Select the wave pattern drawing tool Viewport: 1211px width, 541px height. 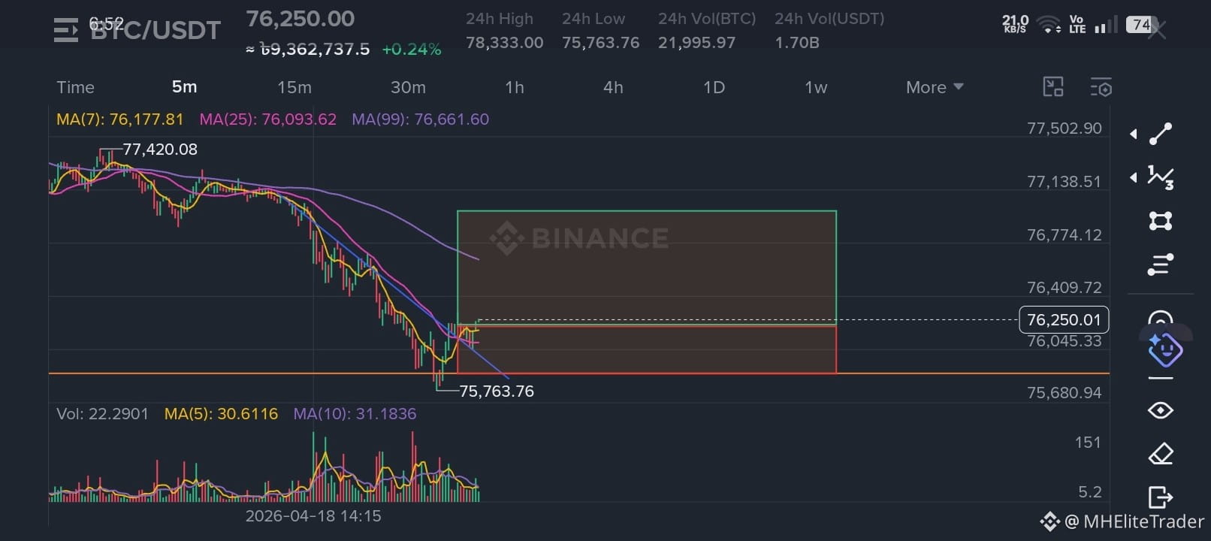tap(1161, 177)
